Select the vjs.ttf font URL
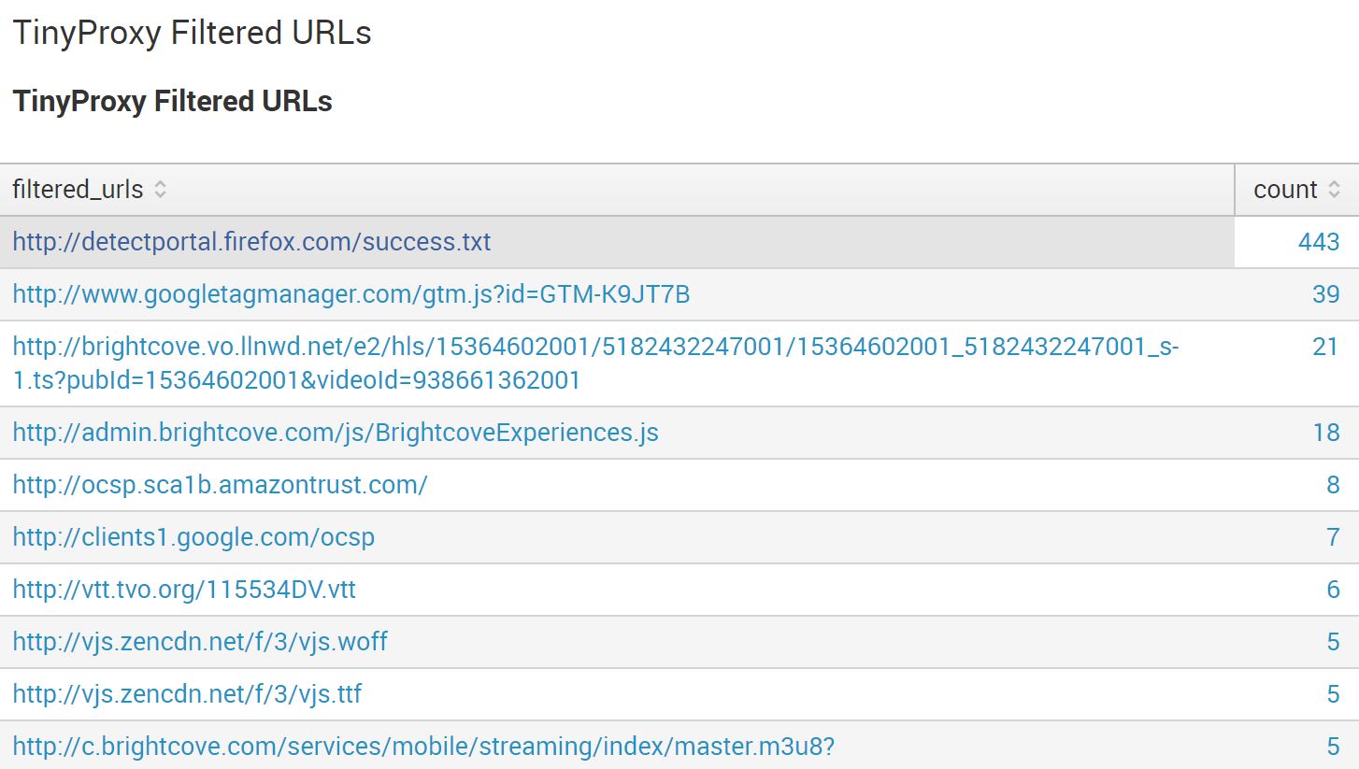The height and width of the screenshot is (769, 1359). pyautogui.click(x=188, y=693)
